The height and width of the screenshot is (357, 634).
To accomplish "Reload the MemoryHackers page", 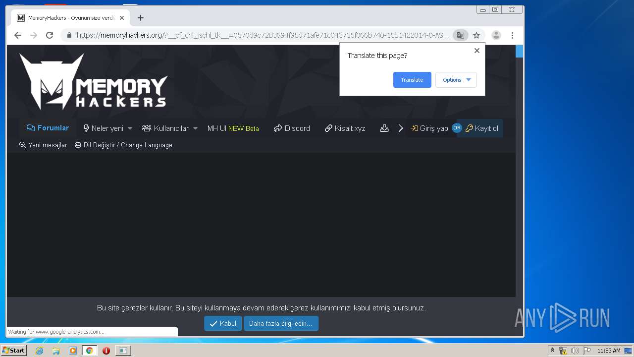I will click(50, 35).
